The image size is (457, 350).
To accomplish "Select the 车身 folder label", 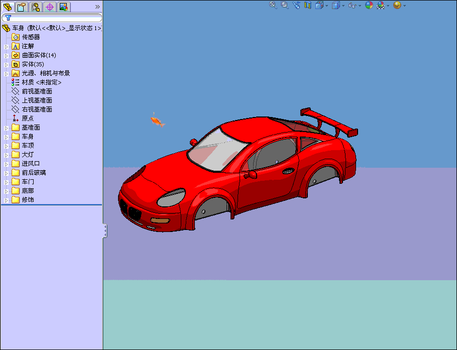I will [28, 137].
